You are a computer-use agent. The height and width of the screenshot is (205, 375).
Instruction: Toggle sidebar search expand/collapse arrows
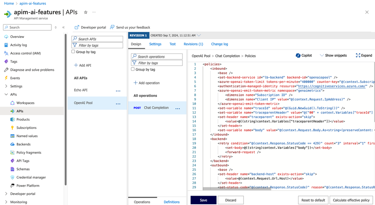(x=56, y=27)
